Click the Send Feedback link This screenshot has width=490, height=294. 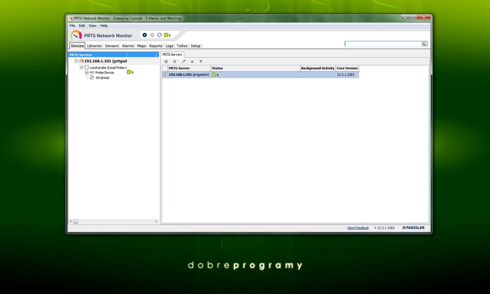[x=358, y=228]
